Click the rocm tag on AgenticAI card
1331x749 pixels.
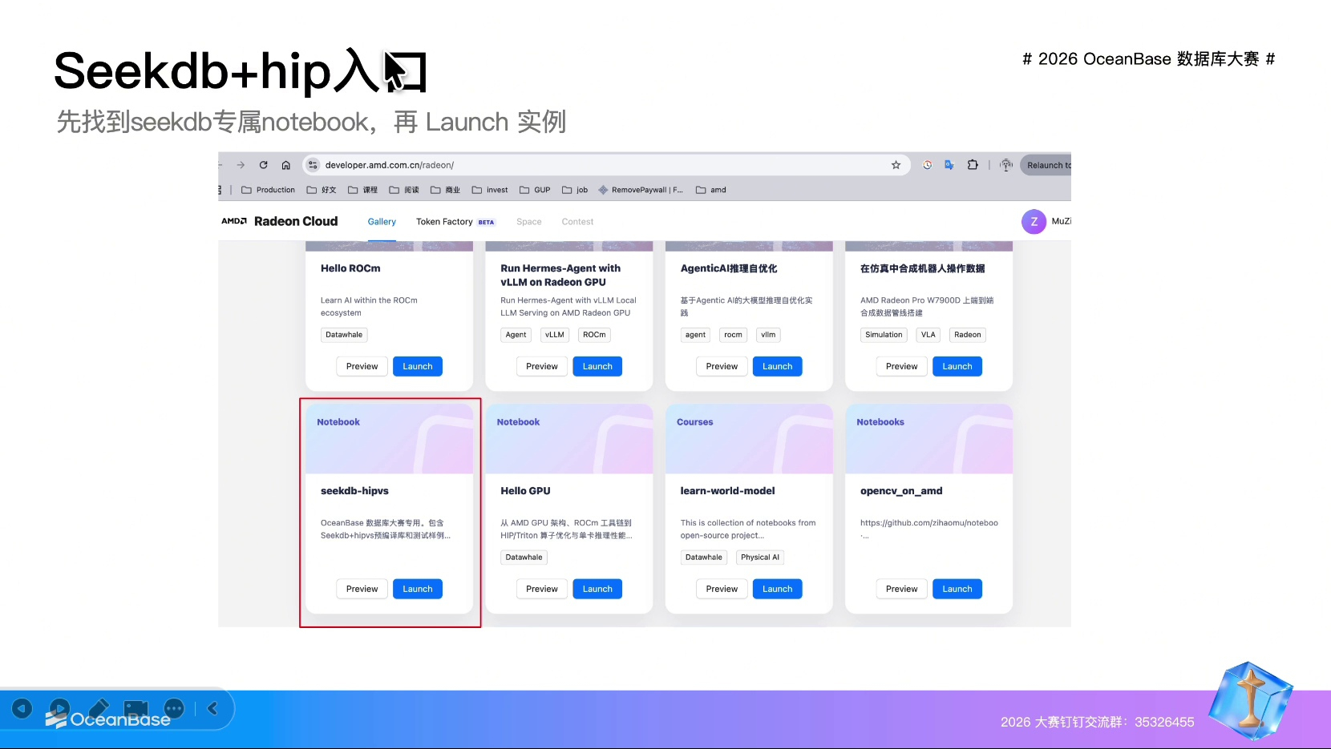click(733, 335)
